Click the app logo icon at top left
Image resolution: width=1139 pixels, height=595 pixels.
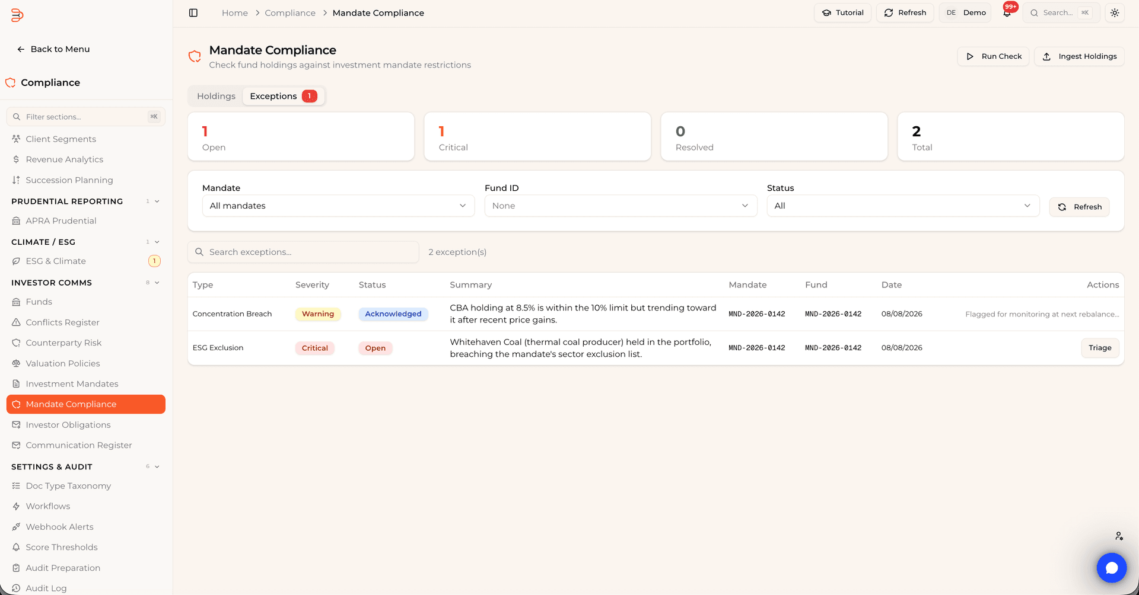(17, 15)
